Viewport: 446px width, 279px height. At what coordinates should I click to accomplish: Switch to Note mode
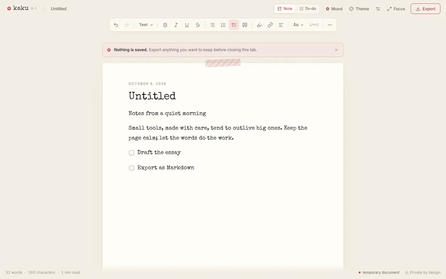[285, 9]
